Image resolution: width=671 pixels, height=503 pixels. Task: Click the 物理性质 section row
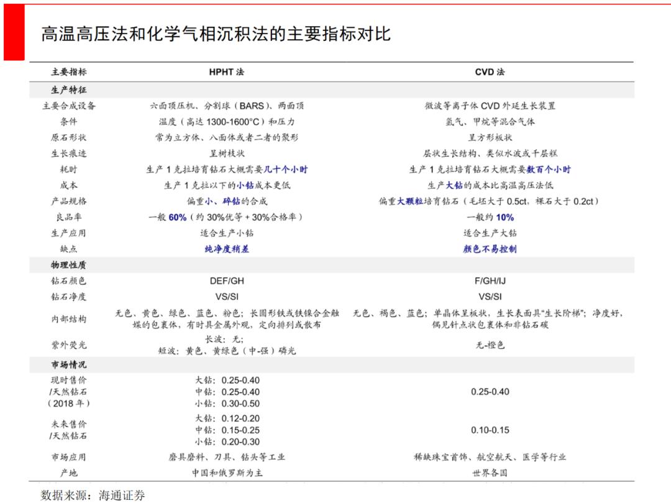tap(332, 265)
